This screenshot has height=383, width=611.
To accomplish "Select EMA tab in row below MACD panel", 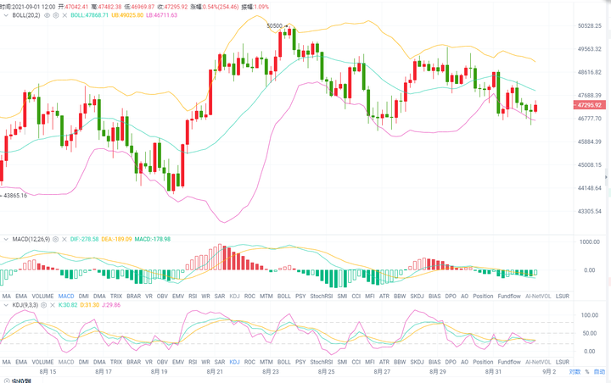I will coord(21,297).
